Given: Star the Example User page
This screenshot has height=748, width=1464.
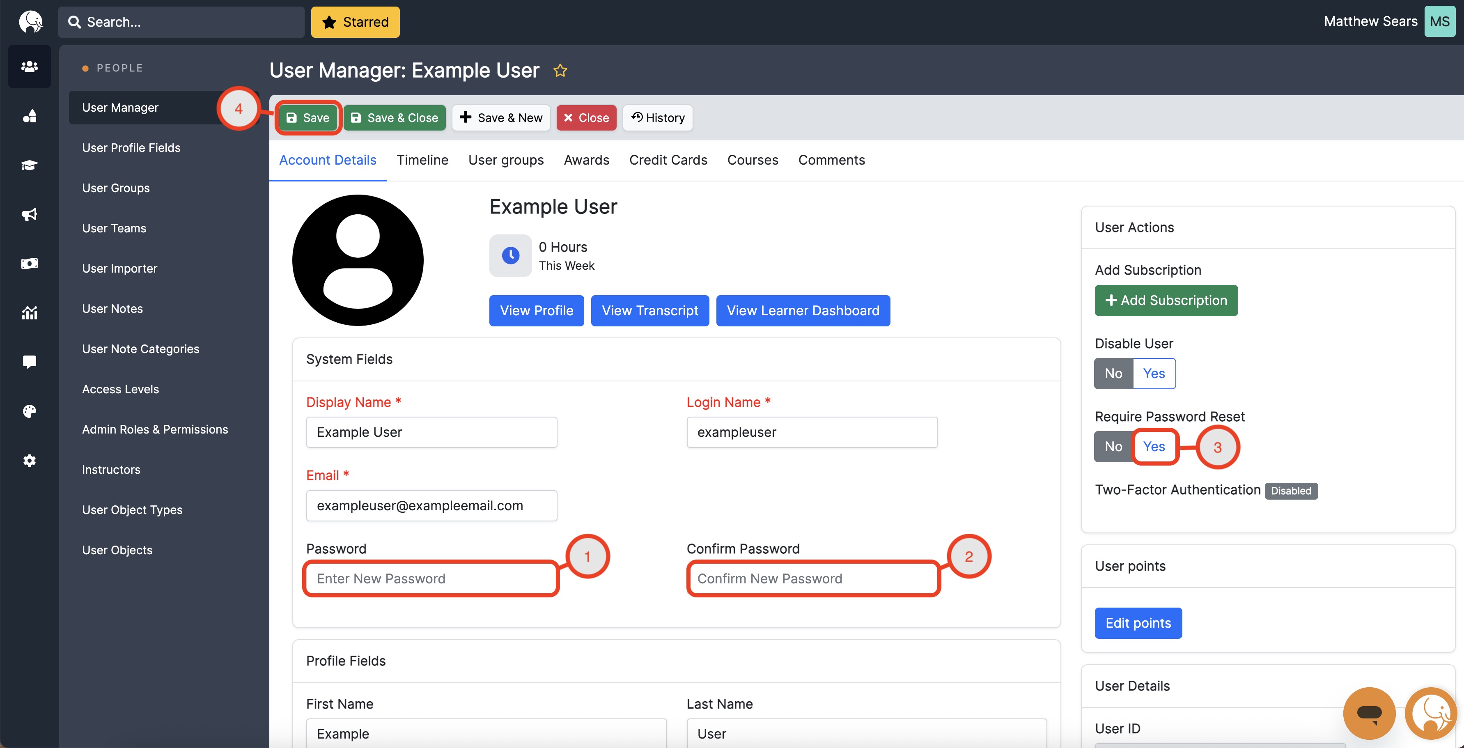Looking at the screenshot, I should (560, 71).
